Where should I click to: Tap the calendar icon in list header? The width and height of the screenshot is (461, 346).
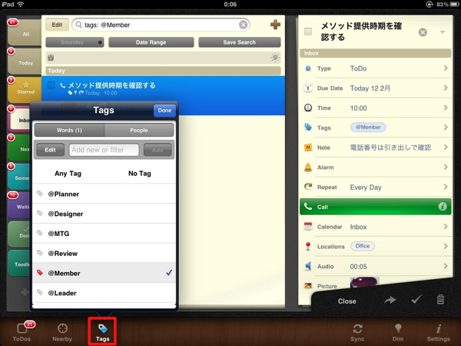pyautogui.click(x=51, y=58)
